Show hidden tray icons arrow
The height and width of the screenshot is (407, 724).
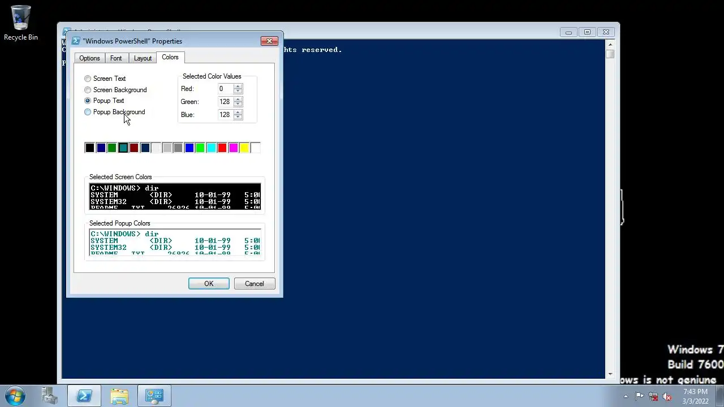[x=626, y=396]
